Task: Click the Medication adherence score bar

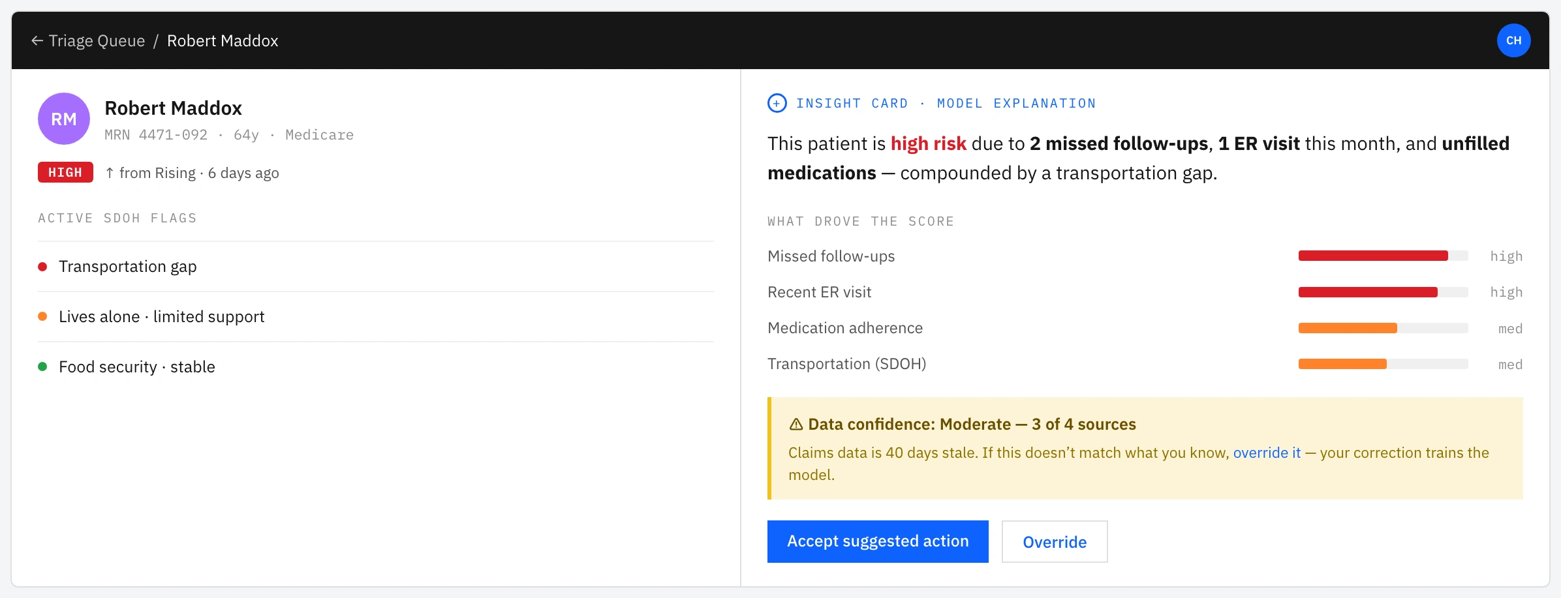Action: [x=1383, y=328]
